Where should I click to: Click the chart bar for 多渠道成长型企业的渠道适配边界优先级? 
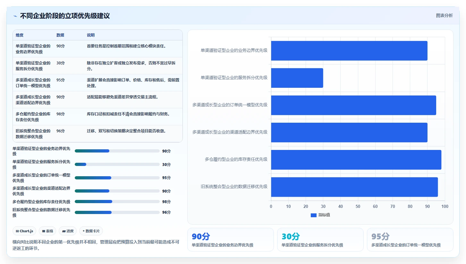(349, 132)
